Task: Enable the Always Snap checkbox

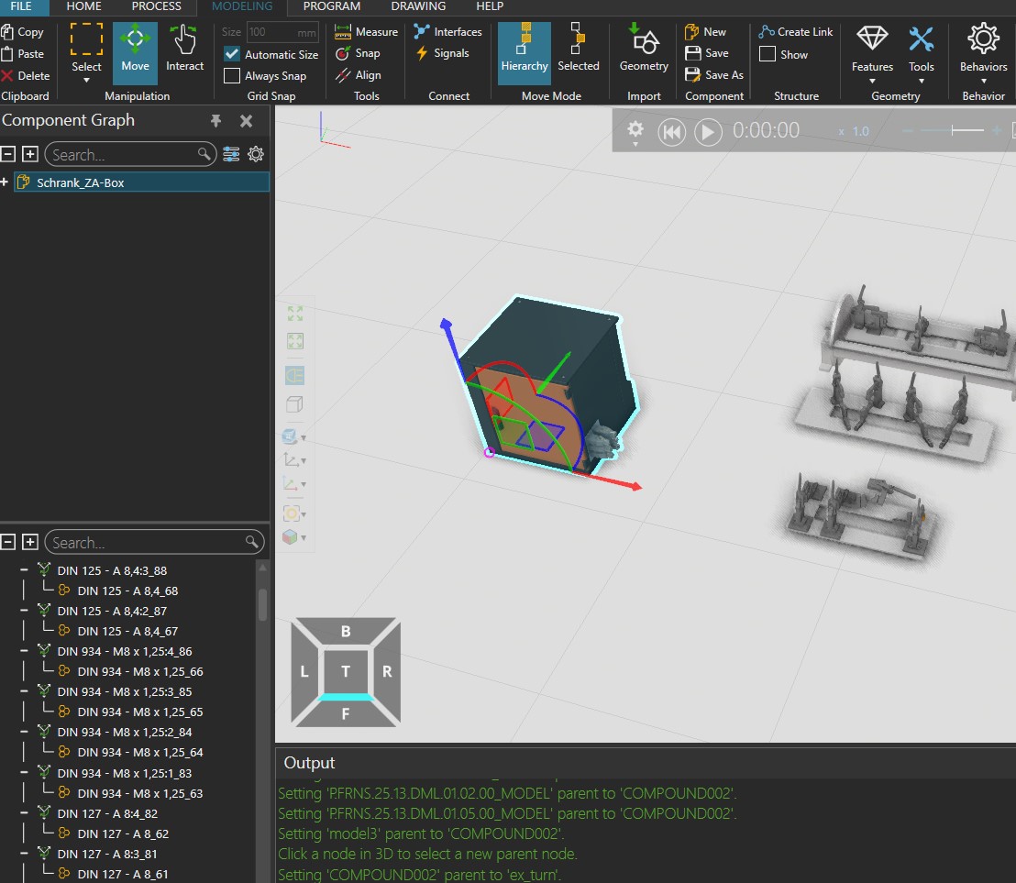Action: click(x=231, y=75)
